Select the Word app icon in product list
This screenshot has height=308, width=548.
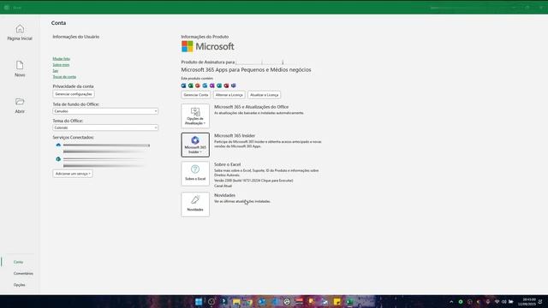click(183, 86)
